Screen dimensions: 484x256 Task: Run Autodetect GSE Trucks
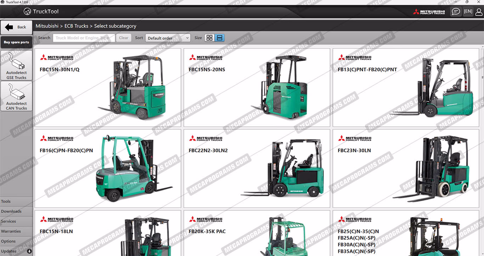pos(16,66)
